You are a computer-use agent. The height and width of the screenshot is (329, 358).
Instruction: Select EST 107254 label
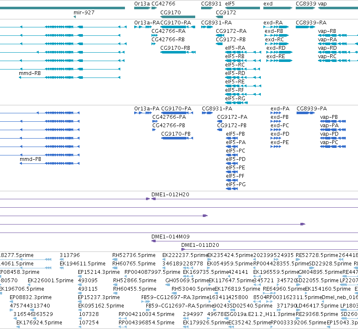(89, 323)
